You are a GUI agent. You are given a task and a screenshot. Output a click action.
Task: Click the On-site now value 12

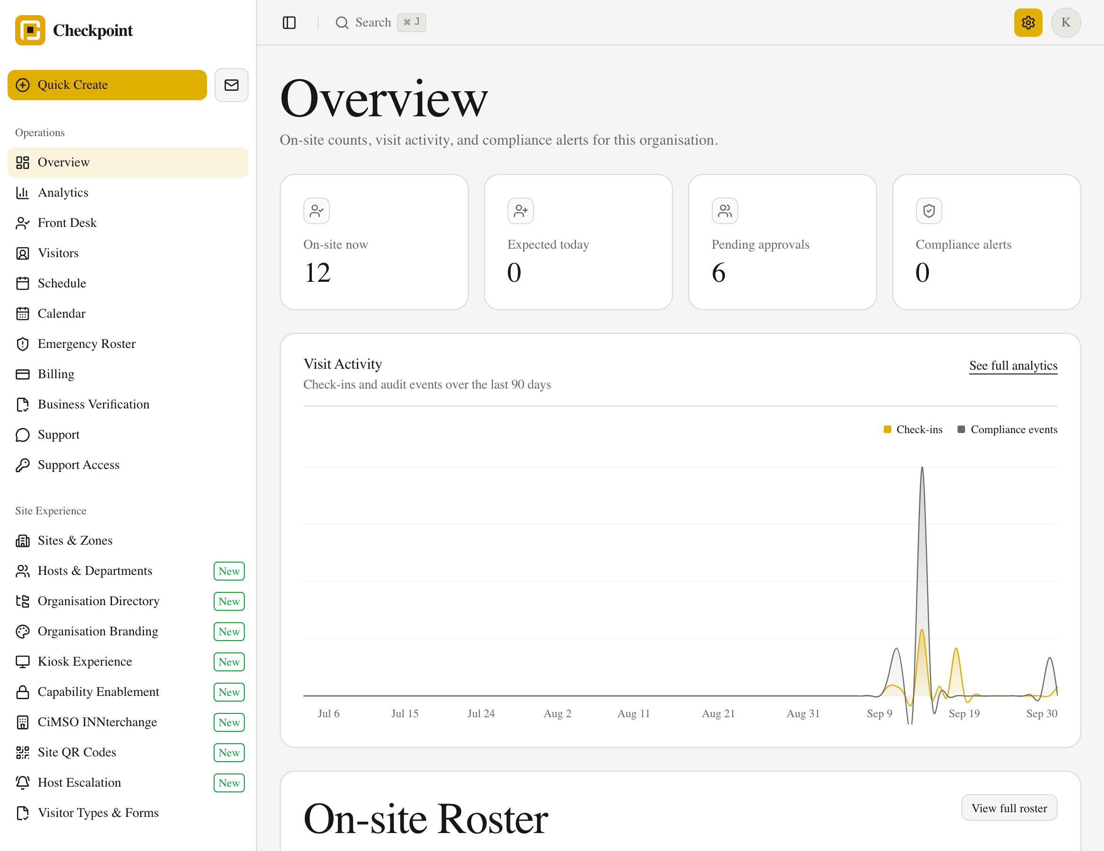pos(318,273)
